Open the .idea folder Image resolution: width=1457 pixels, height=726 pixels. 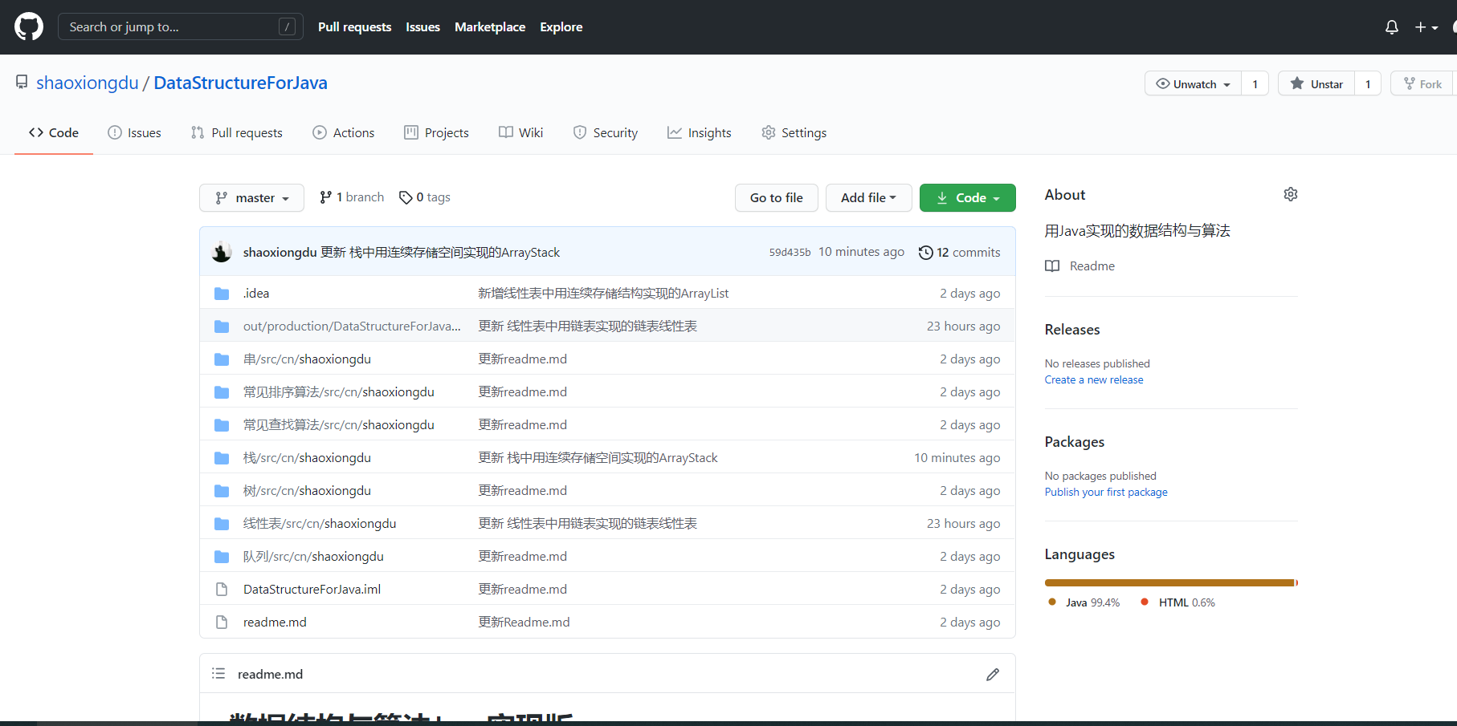(256, 294)
